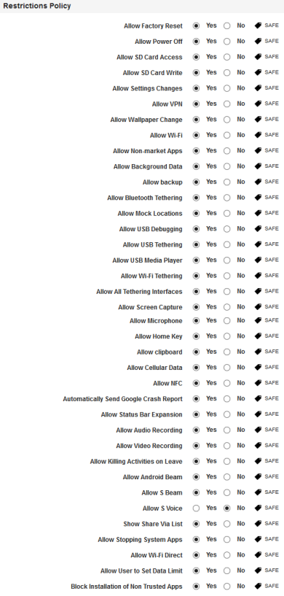Viewport: 284px width, 596px height.
Task: Click the SAFE tag icon beside Allow VPN
Action: point(259,104)
